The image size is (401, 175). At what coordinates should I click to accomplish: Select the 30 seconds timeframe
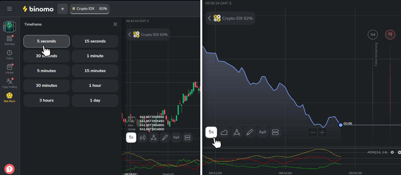tap(47, 56)
